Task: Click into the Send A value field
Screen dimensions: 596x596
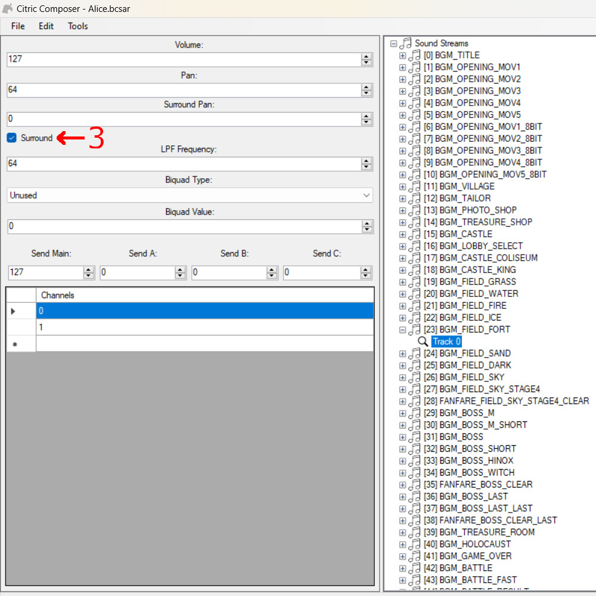Action: tap(137, 272)
